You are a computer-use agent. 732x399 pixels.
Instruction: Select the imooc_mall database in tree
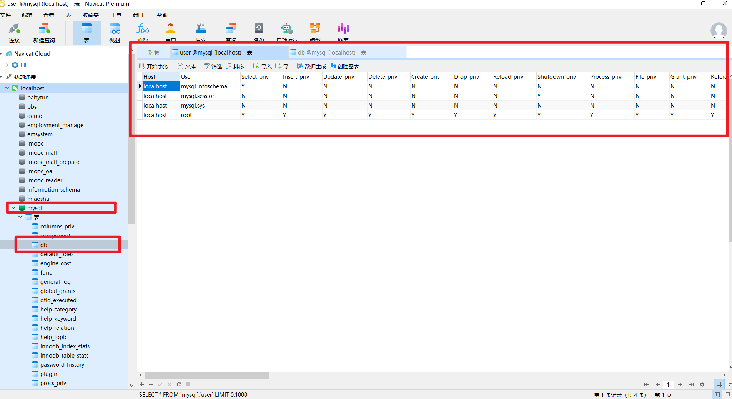pyautogui.click(x=42, y=153)
